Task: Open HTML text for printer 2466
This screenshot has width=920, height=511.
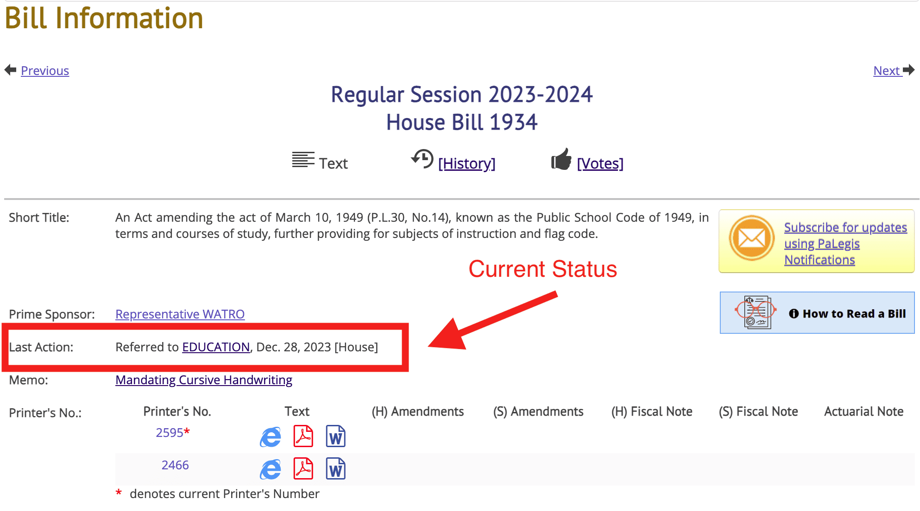Action: 271,469
